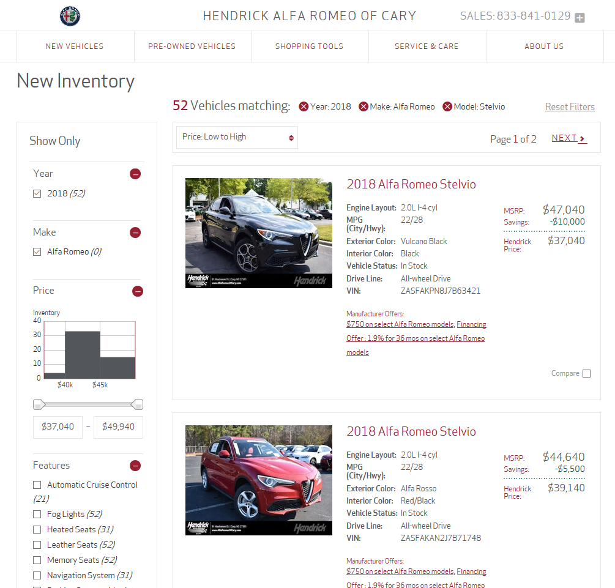Click the maximum price slider handle

pos(137,404)
